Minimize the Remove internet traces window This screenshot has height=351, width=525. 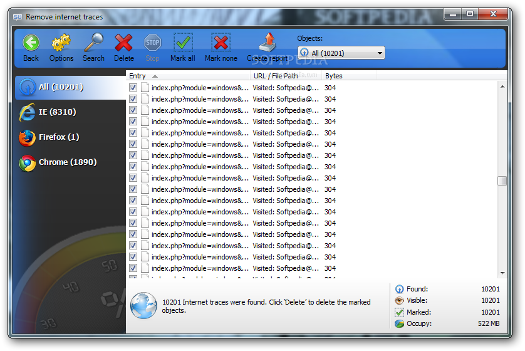[453, 14]
